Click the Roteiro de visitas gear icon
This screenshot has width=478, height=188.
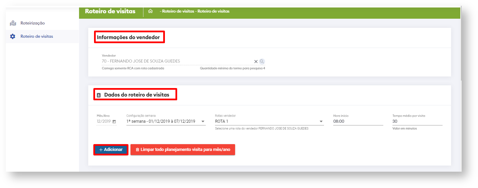click(13, 36)
